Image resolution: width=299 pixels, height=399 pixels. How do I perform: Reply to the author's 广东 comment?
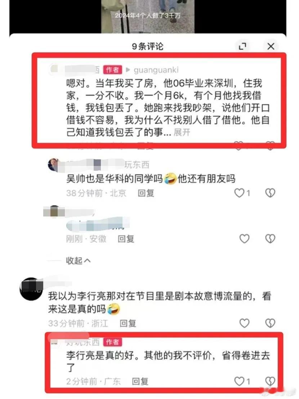point(140,381)
